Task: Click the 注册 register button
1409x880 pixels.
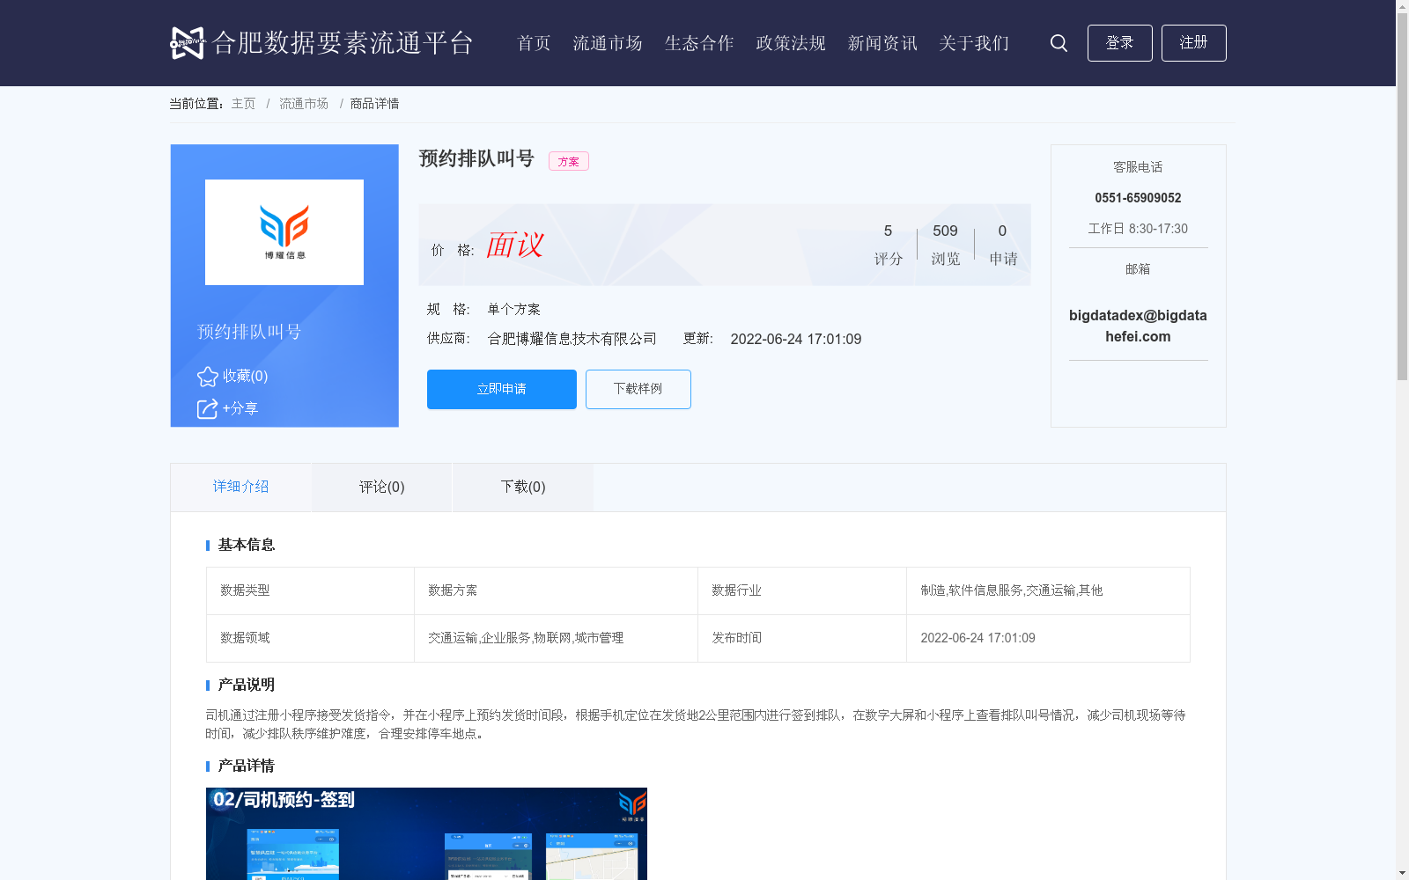Action: 1194,43
